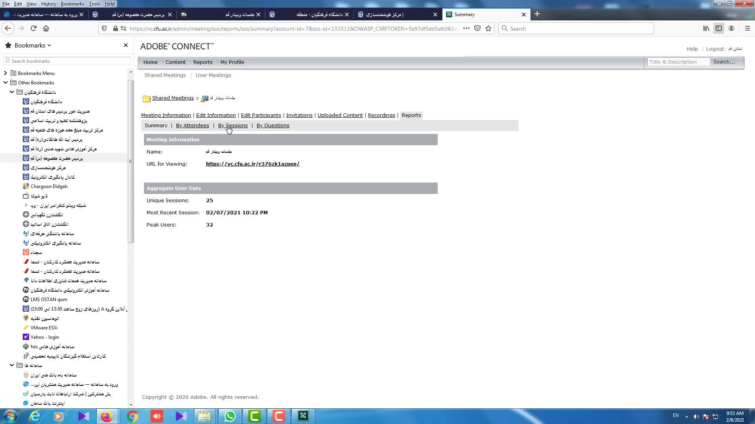Toggle the sidebar view icon

718,28
